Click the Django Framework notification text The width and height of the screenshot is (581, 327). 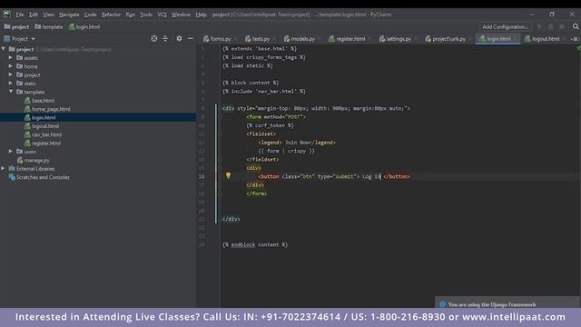pos(492,304)
